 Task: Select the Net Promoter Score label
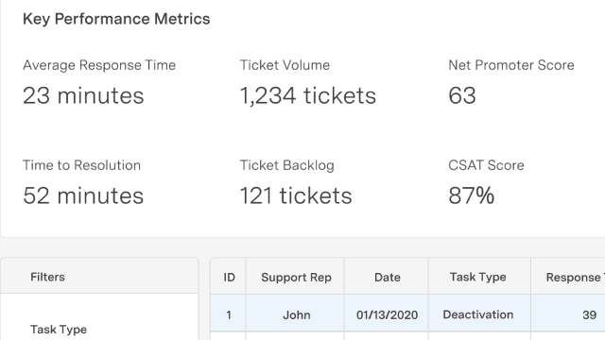511,65
